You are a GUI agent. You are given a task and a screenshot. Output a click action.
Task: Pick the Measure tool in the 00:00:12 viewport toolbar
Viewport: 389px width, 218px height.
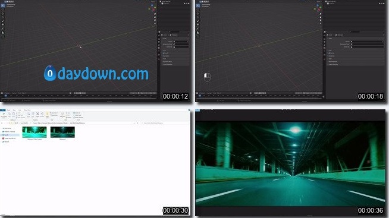(x=3, y=33)
